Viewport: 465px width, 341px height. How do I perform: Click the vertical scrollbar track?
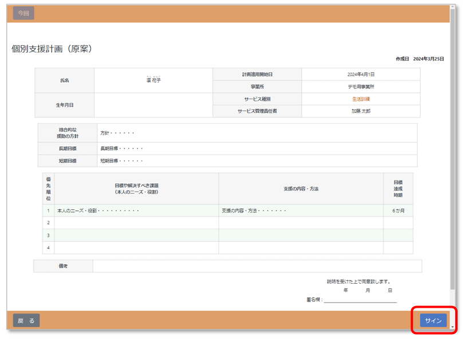454,172
